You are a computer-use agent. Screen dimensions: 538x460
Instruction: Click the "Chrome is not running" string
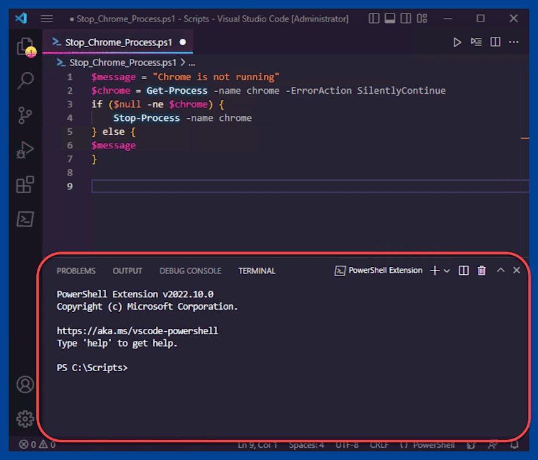pos(216,77)
